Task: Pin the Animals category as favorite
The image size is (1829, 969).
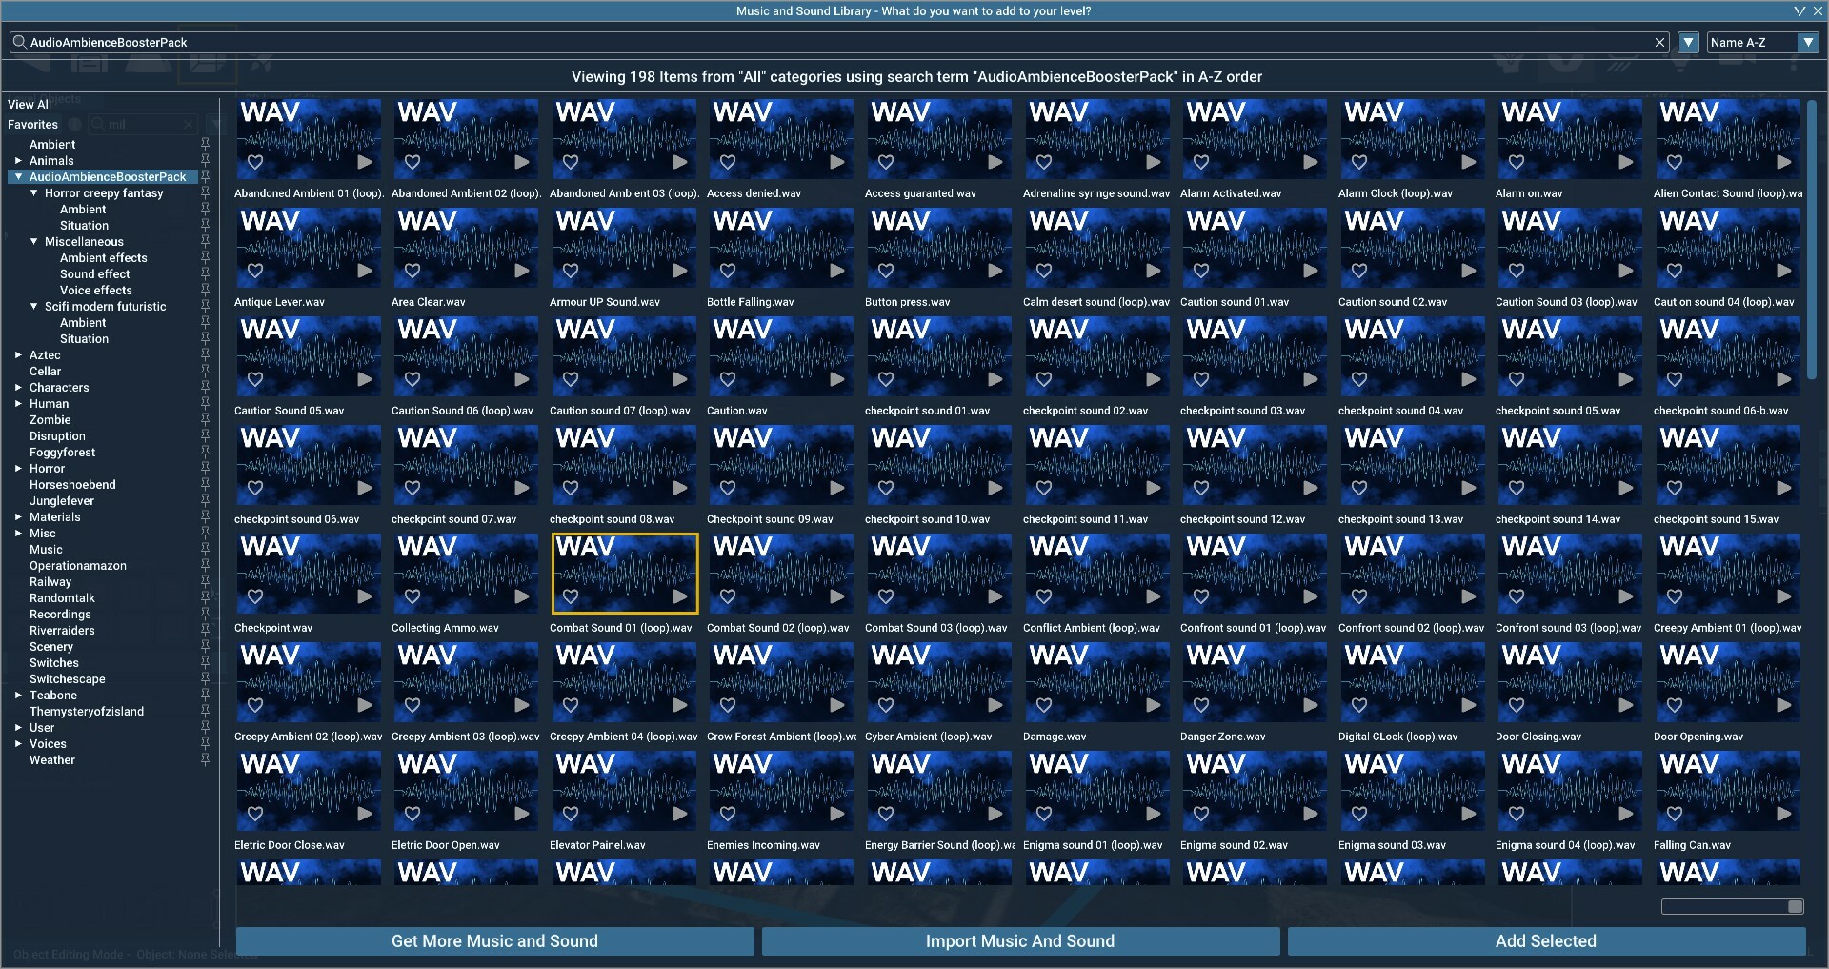Action: [206, 160]
